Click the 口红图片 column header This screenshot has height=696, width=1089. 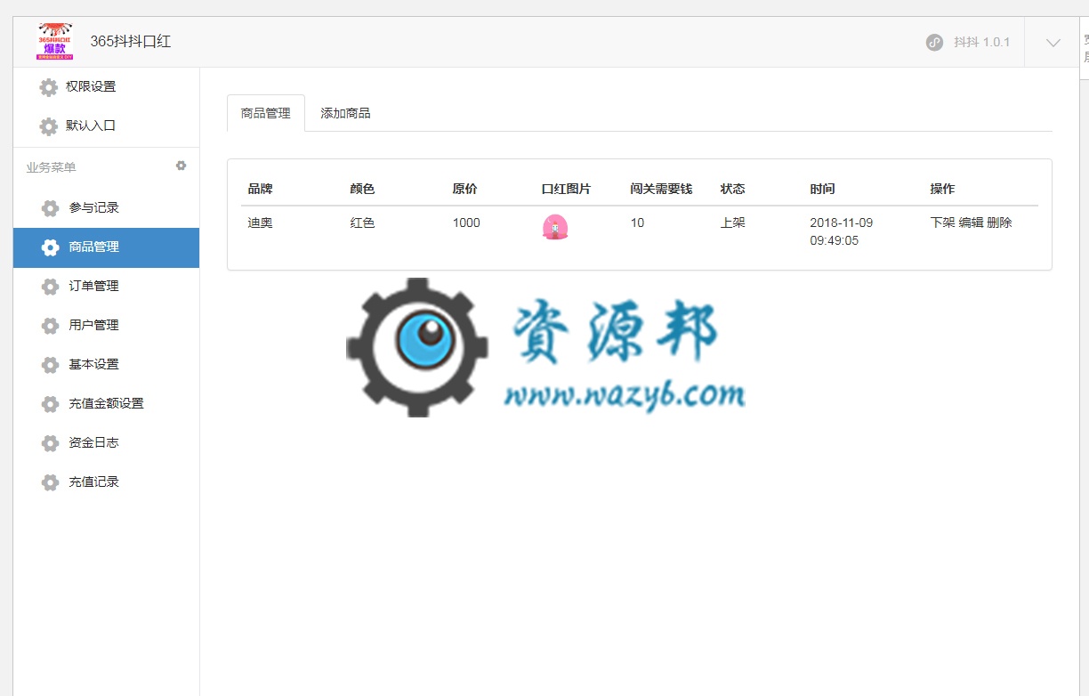(566, 189)
